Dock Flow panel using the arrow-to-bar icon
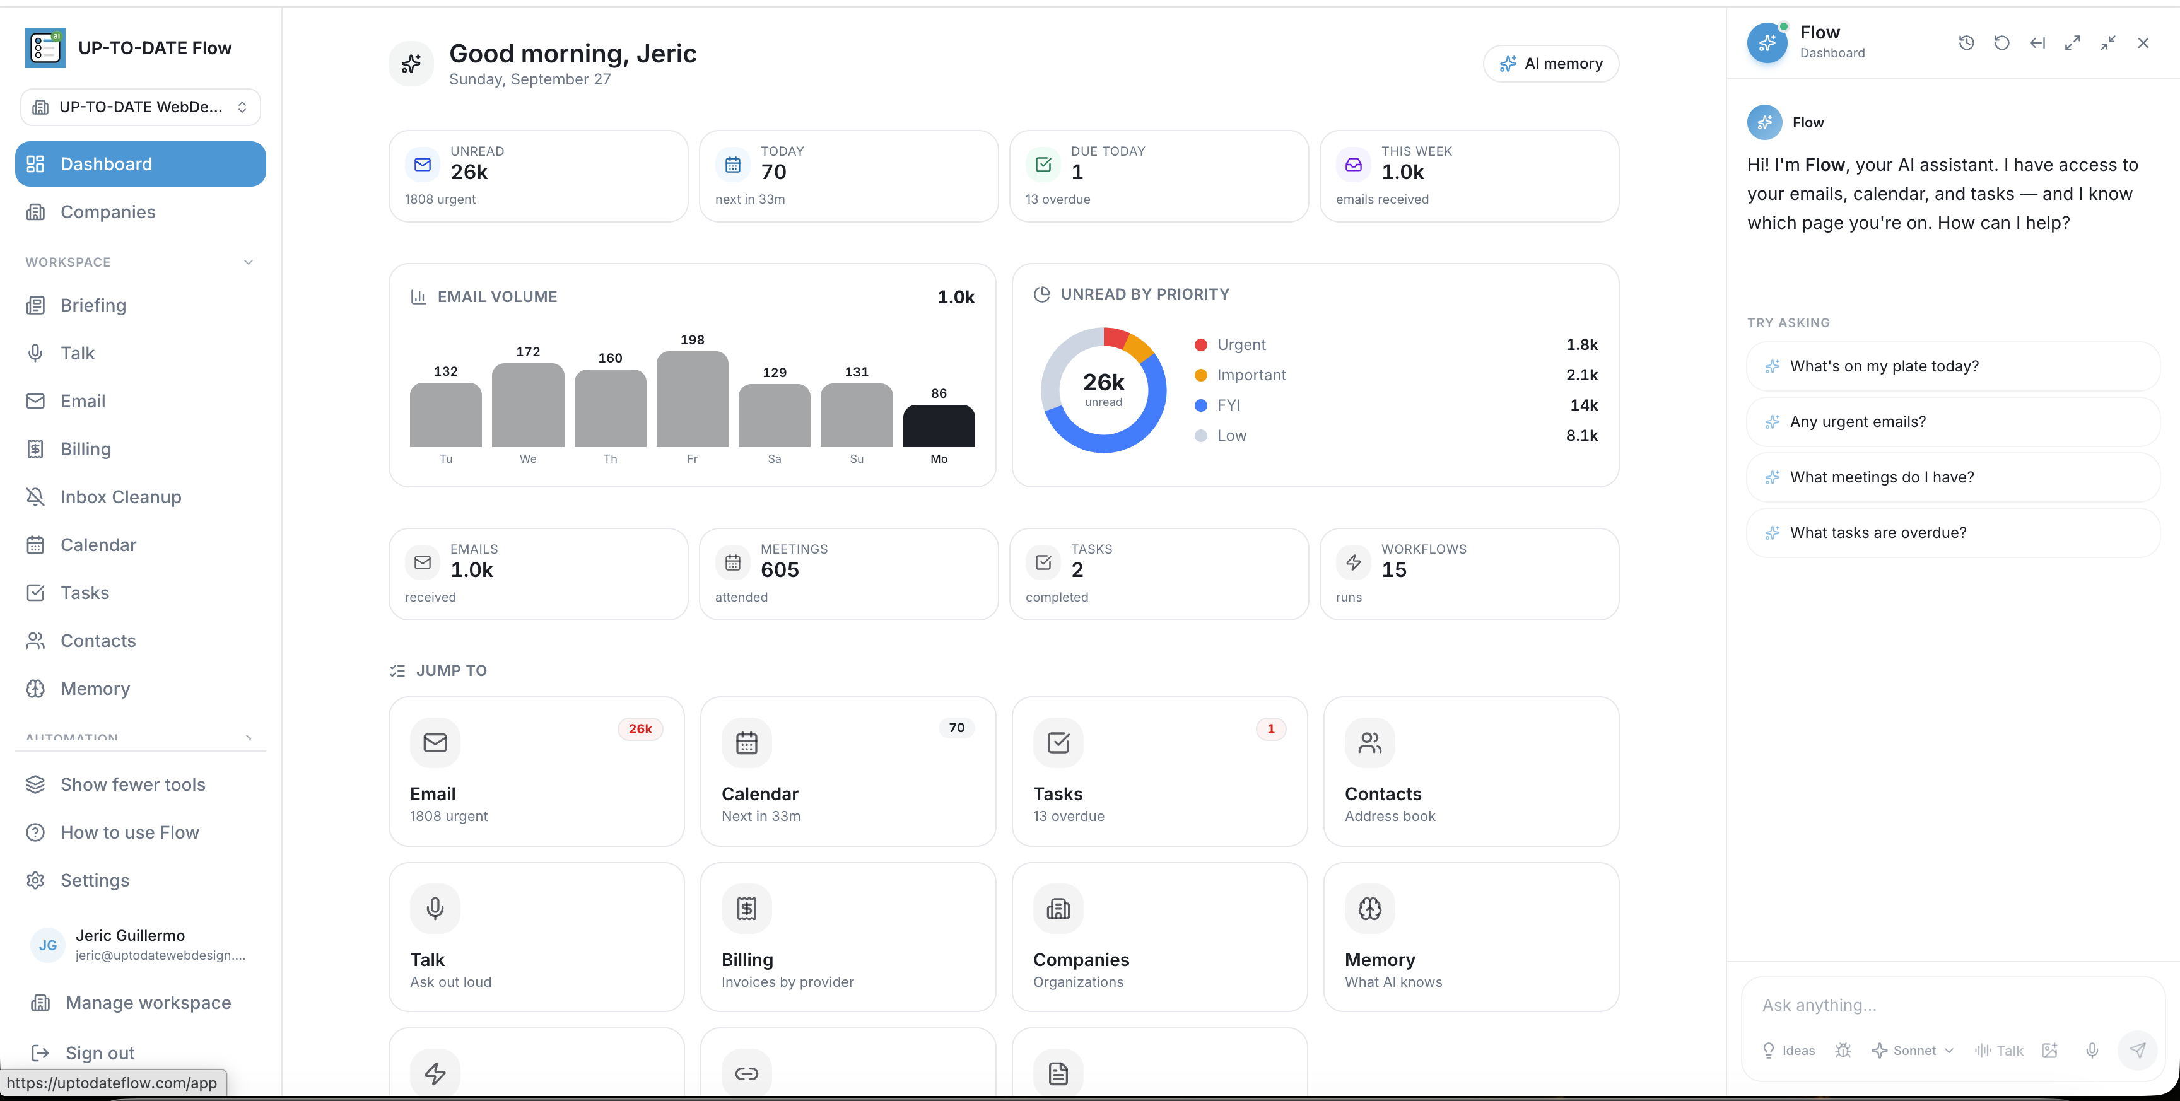The height and width of the screenshot is (1101, 2180). pos(2037,43)
